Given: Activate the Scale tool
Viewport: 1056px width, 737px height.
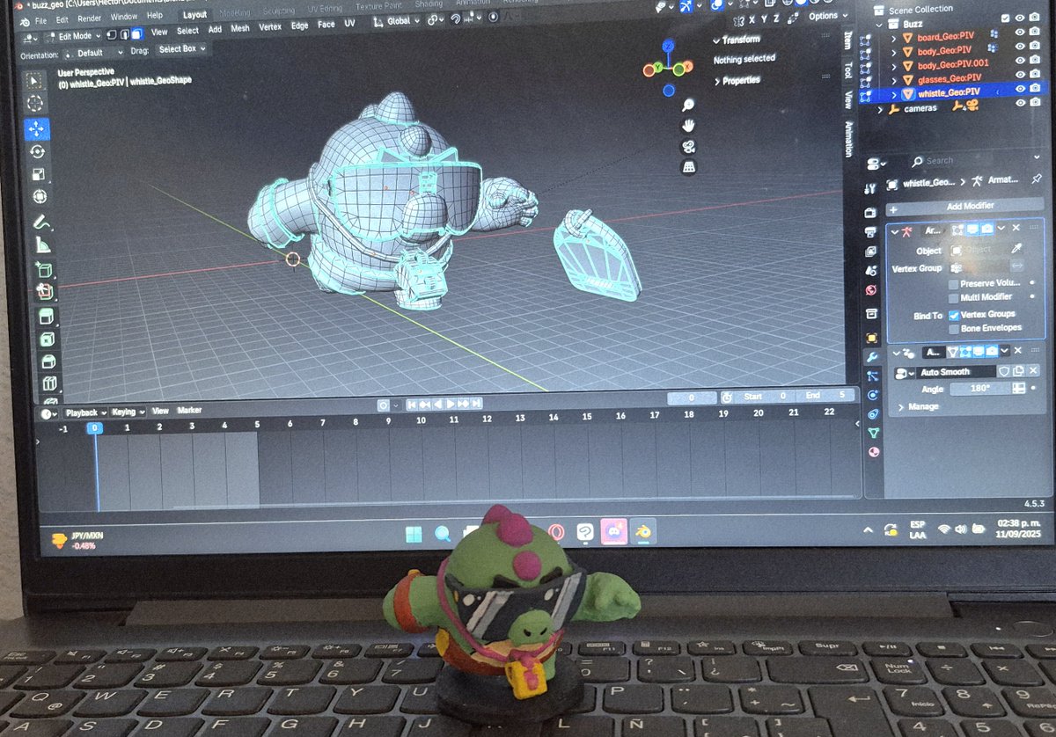Looking at the screenshot, I should (38, 174).
